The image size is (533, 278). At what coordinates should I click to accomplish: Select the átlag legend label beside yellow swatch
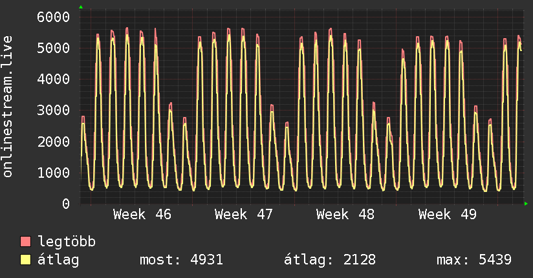tap(58, 261)
